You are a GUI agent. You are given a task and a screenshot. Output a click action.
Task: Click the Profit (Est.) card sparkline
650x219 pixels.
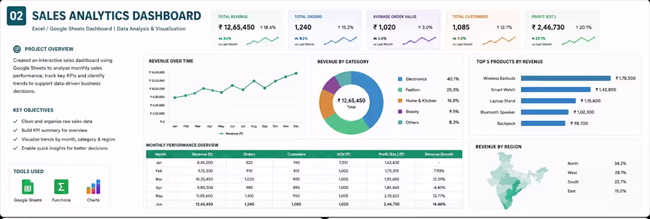click(x=578, y=41)
